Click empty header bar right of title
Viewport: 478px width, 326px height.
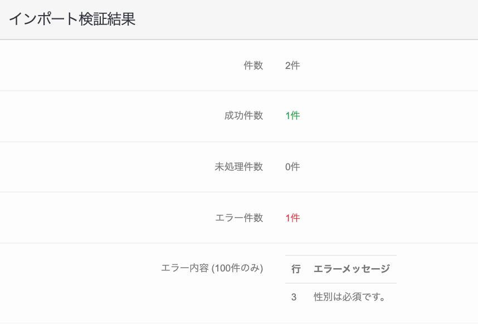coord(305,19)
